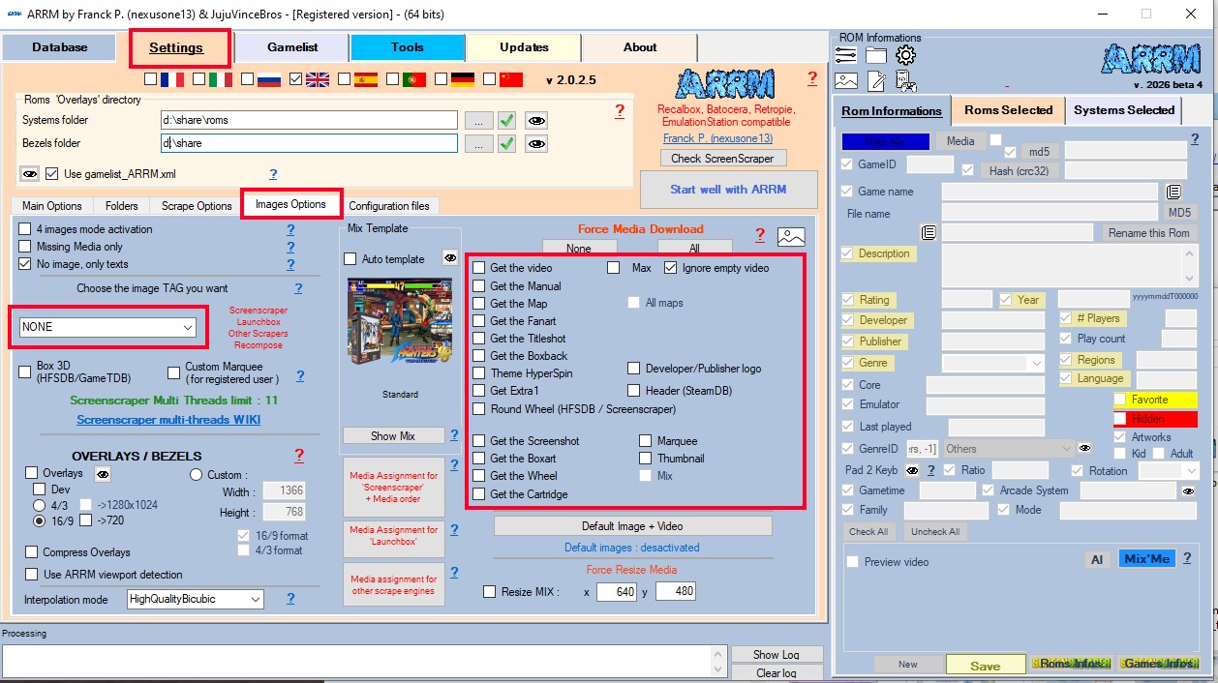Enable the Get the video checkbox
Viewport: 1218px width, 683px height.
(479, 268)
